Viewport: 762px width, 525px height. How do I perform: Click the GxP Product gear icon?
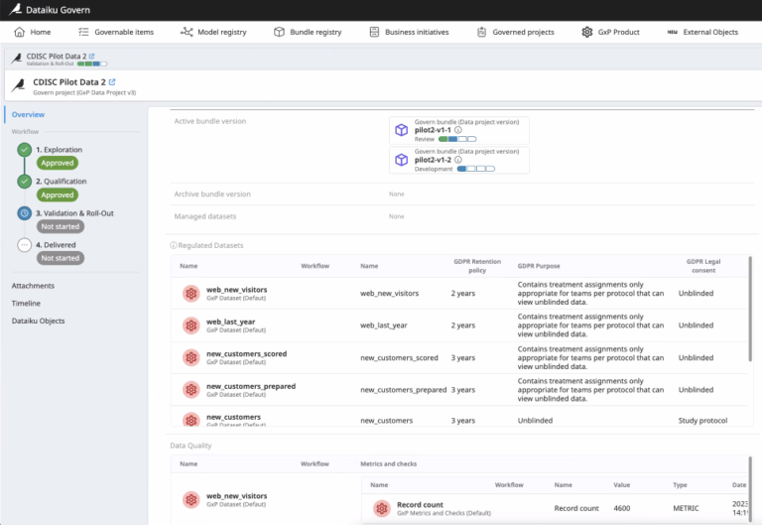pos(587,32)
